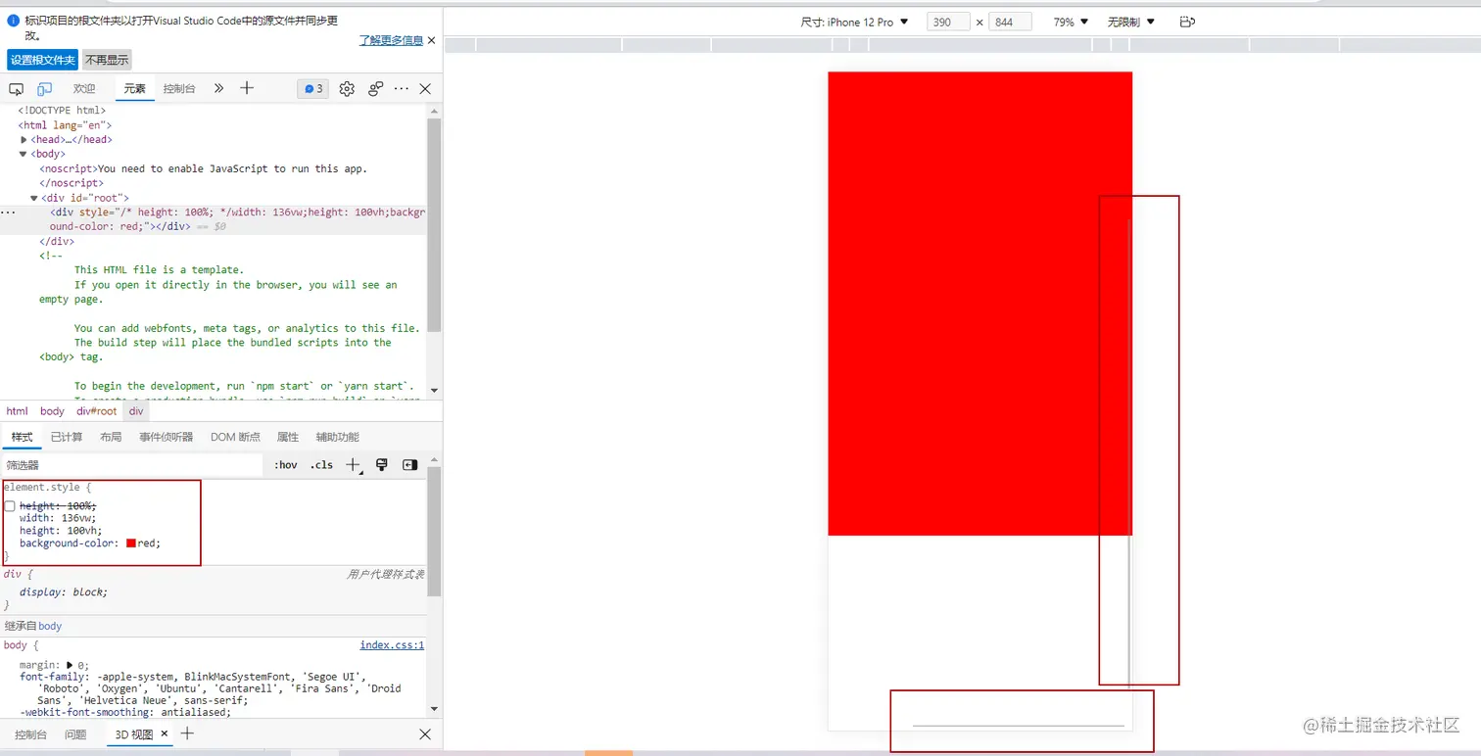The image size is (1481, 756).
Task: Switch to the top 控制台 tab
Action: point(179,89)
